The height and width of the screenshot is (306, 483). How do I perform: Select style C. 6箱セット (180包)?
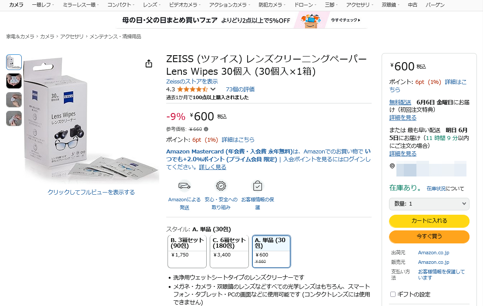(229, 252)
